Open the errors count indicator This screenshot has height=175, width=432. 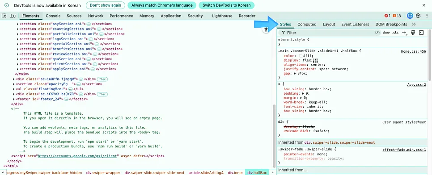(x=388, y=16)
